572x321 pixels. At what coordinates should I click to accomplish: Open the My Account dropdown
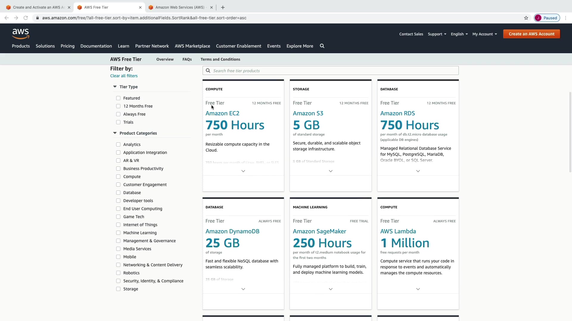click(x=484, y=34)
